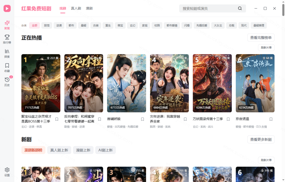Refresh the 正在热播 list with 刷新片单
Viewport: 285px width, 182px height.
(266, 48)
